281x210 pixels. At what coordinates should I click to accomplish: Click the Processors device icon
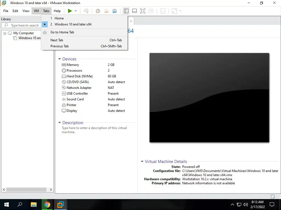click(x=64, y=71)
